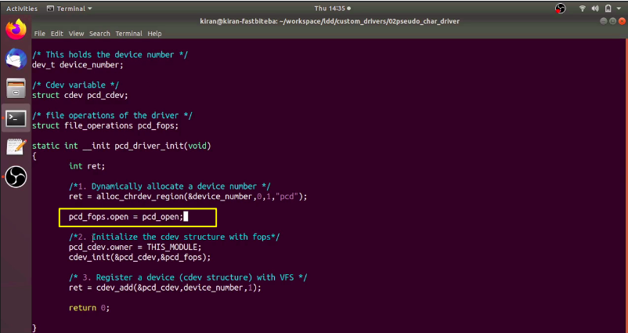Minimize the terminal window
The width and height of the screenshot is (628, 333).
pyautogui.click(x=604, y=21)
